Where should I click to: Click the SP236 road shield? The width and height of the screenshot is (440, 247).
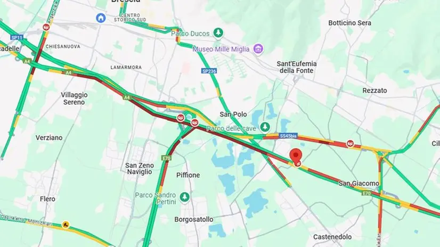coord(209,71)
